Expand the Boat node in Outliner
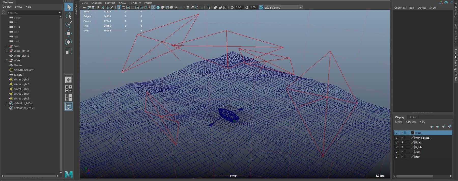The height and width of the screenshot is (181, 458). 7,46
